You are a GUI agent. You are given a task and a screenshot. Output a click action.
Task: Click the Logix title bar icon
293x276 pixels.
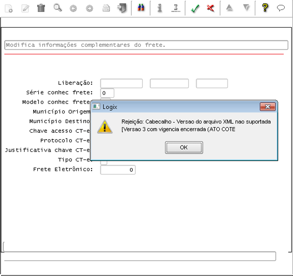[x=96, y=107]
